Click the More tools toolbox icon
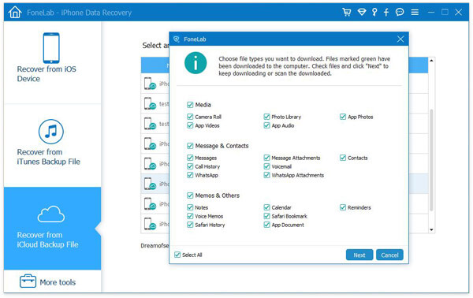The width and height of the screenshot is (473, 298). (x=28, y=281)
